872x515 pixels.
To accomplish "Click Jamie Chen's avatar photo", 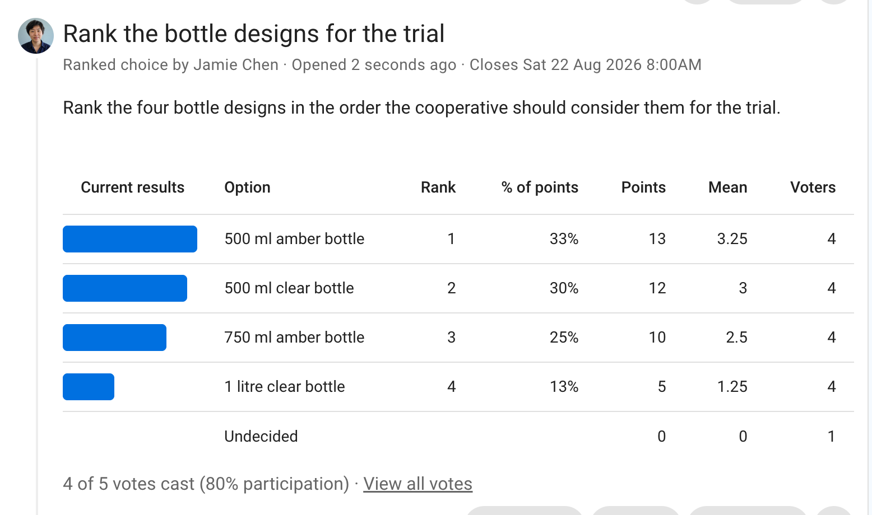I will coord(36,36).
